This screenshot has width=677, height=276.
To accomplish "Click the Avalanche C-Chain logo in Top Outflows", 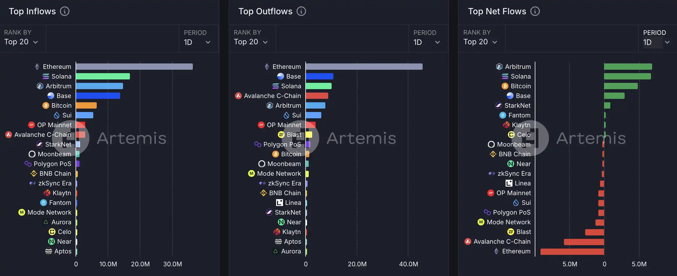I will 238,96.
